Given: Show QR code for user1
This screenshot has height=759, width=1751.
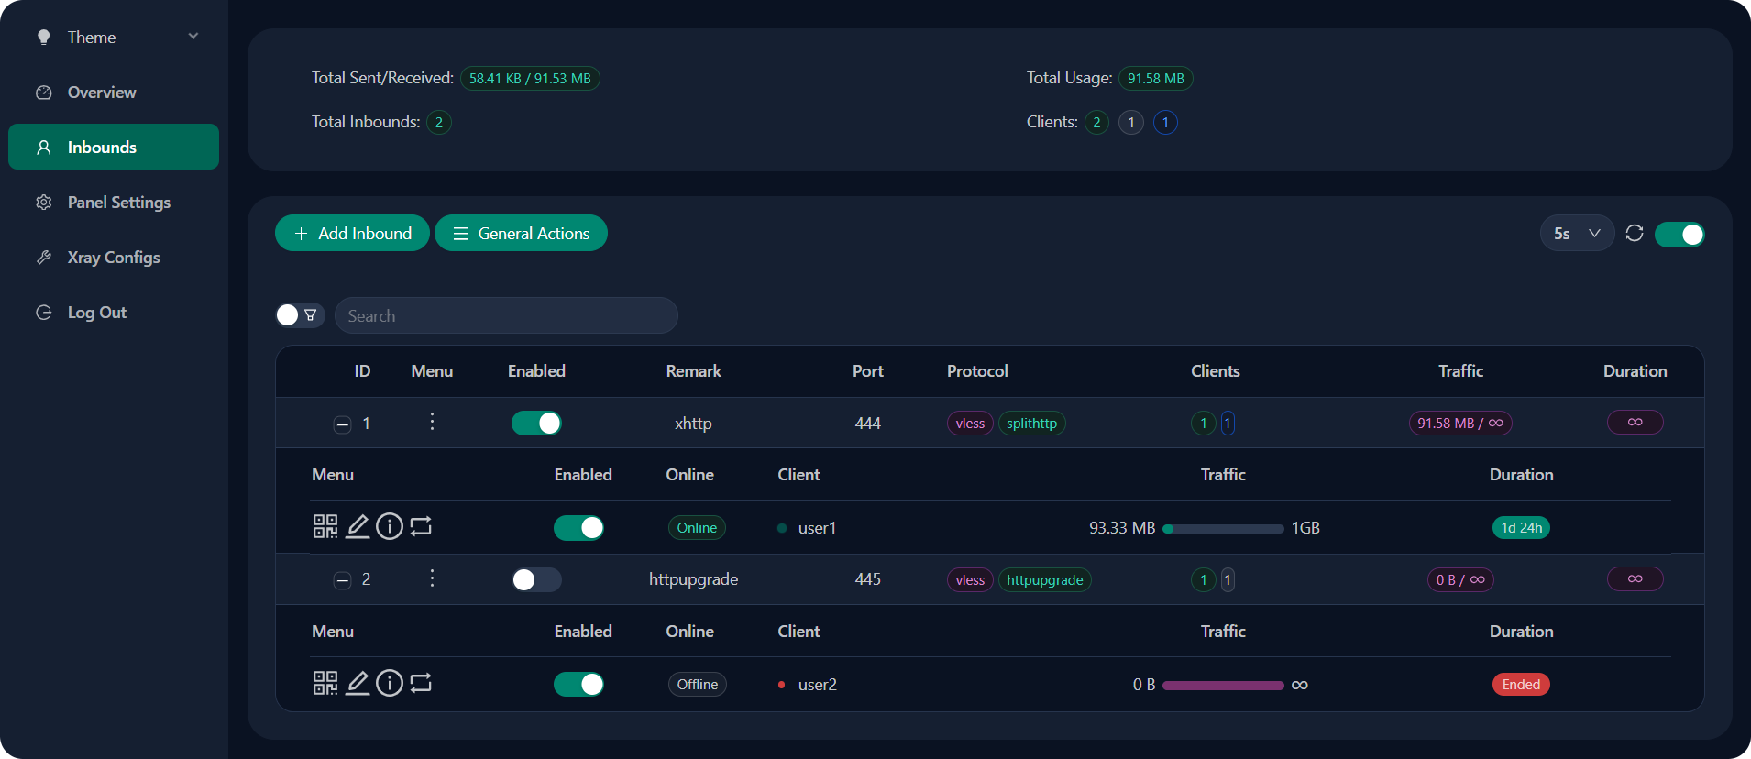Looking at the screenshot, I should [325, 526].
